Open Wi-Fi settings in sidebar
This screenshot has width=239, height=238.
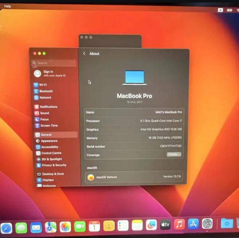click(40, 85)
